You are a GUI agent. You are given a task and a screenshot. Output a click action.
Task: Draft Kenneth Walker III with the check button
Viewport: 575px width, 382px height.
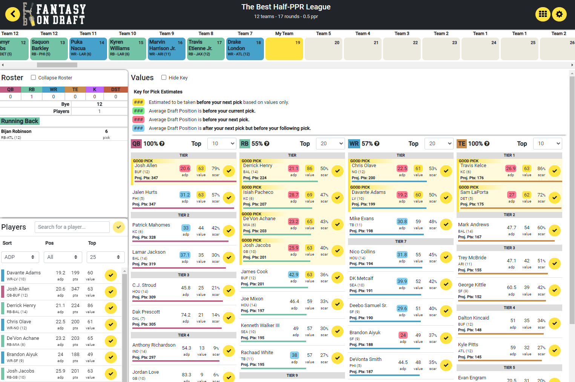click(x=337, y=331)
